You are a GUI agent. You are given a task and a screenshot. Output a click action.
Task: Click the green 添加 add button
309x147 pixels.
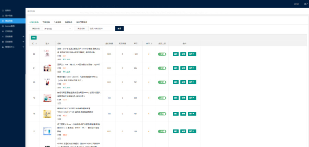[x=34, y=37]
